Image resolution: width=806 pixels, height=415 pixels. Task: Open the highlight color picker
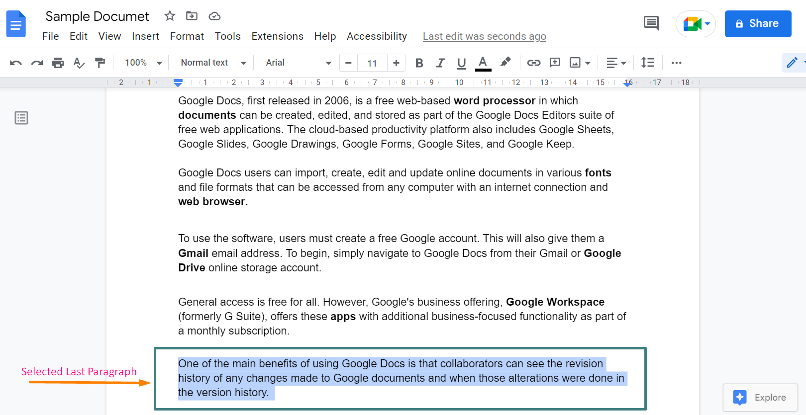pyautogui.click(x=505, y=62)
